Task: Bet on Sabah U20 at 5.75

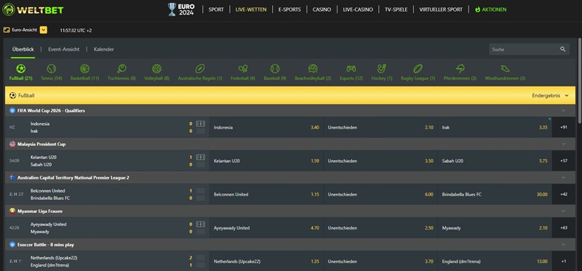Action: coord(495,161)
